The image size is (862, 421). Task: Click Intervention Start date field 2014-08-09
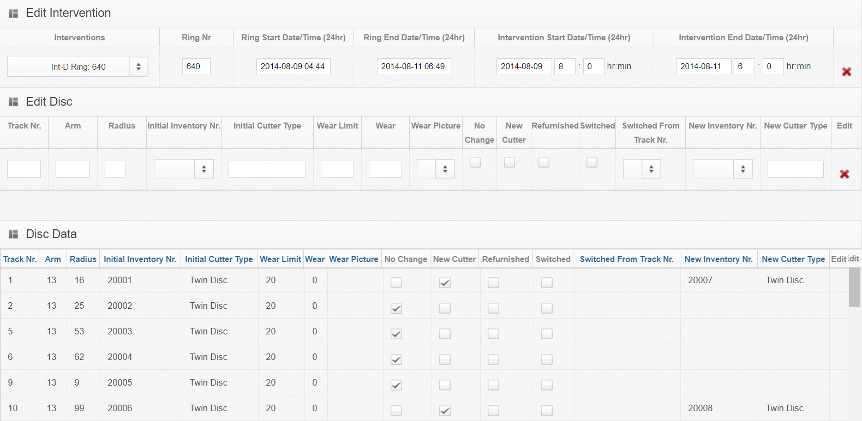click(x=524, y=66)
